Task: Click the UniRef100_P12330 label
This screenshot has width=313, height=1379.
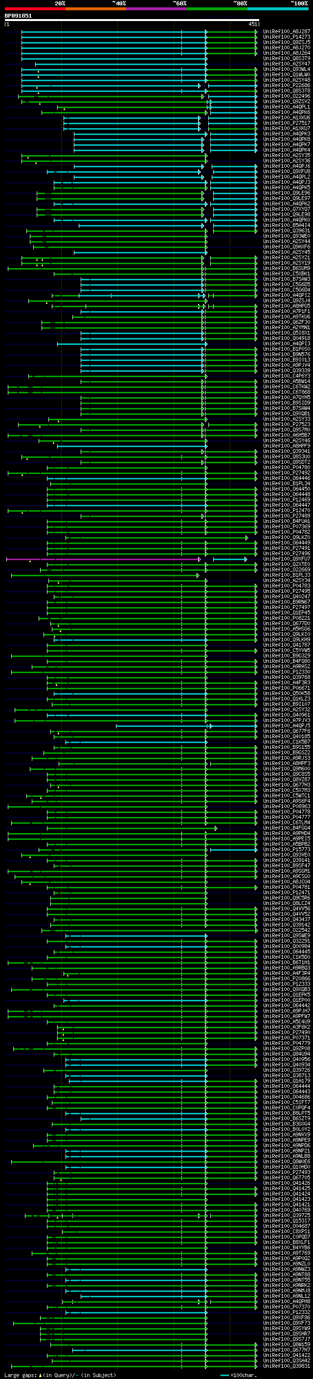Action: pos(287,672)
